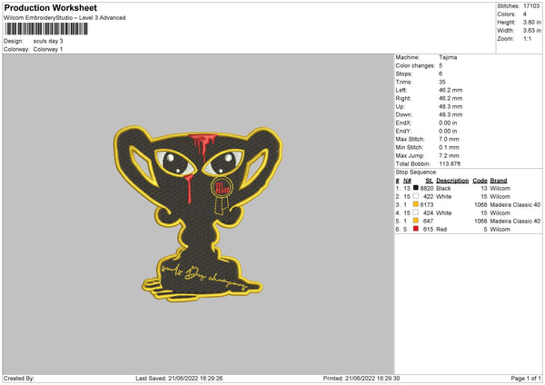
Task: Click the 'N#' column header
Action: pyautogui.click(x=407, y=181)
